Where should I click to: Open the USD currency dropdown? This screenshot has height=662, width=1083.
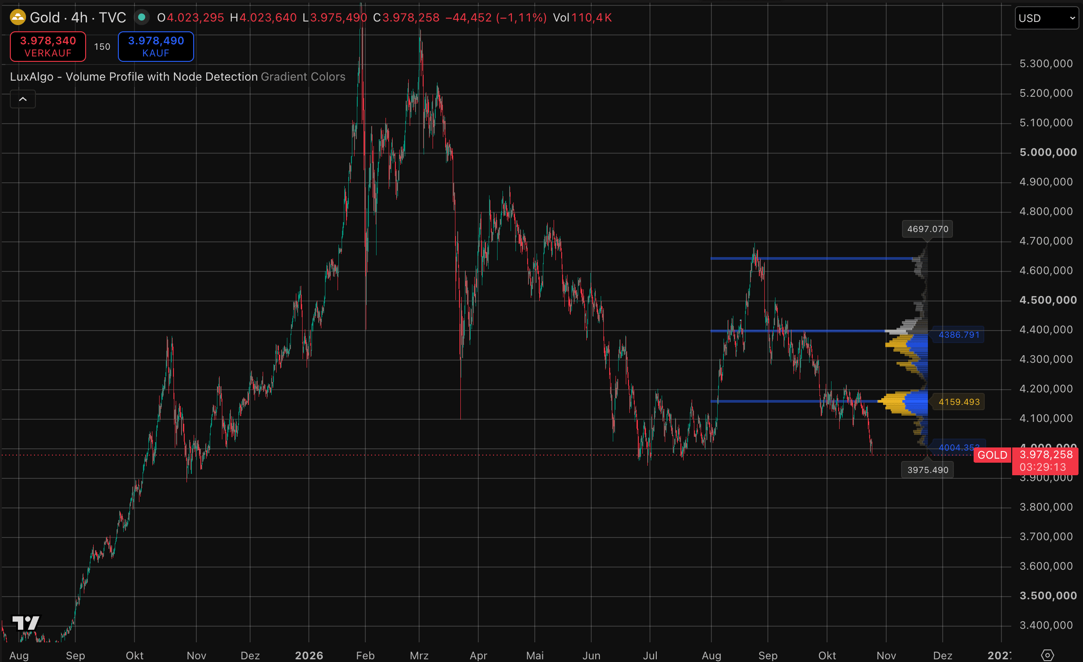[x=1047, y=18]
